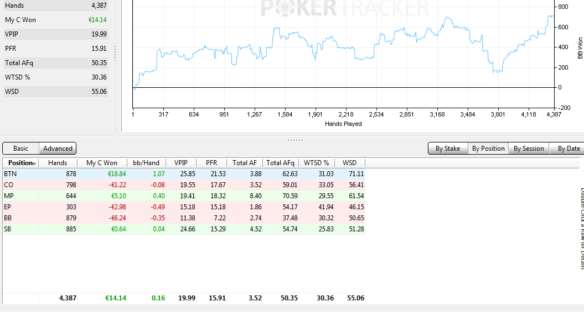This screenshot has height=312, width=584.
Task: Switch to the Advanced view tab
Action: coord(58,149)
